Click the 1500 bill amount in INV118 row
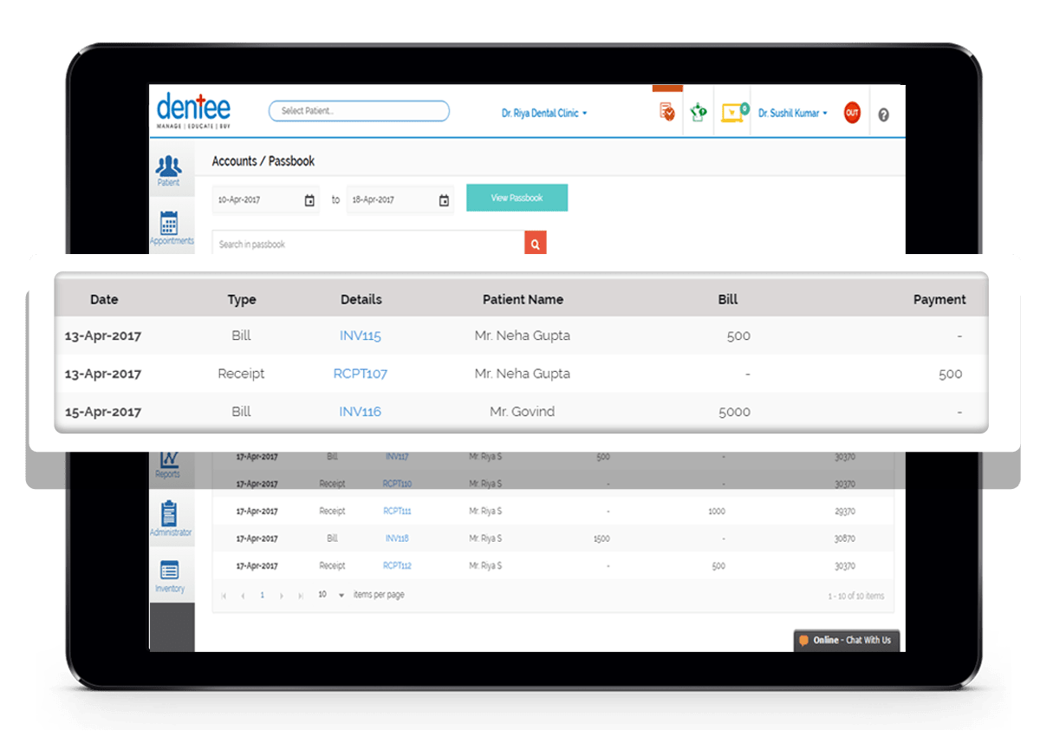 point(601,538)
